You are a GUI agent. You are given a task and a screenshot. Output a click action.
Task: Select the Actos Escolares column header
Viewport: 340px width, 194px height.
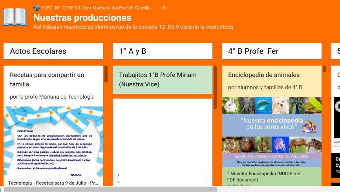coord(53,51)
